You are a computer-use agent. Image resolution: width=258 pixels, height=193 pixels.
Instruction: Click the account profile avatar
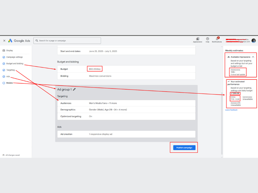coord(254,41)
